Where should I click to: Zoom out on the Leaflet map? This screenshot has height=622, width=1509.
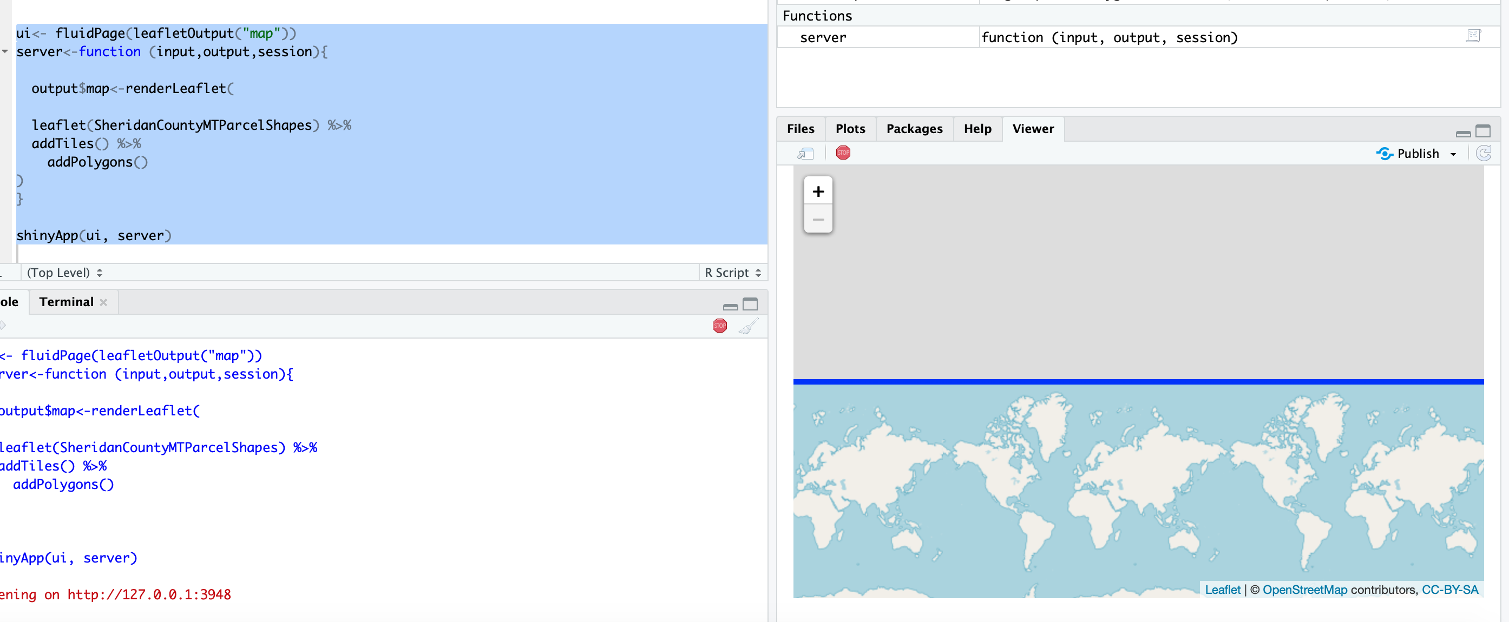point(818,219)
